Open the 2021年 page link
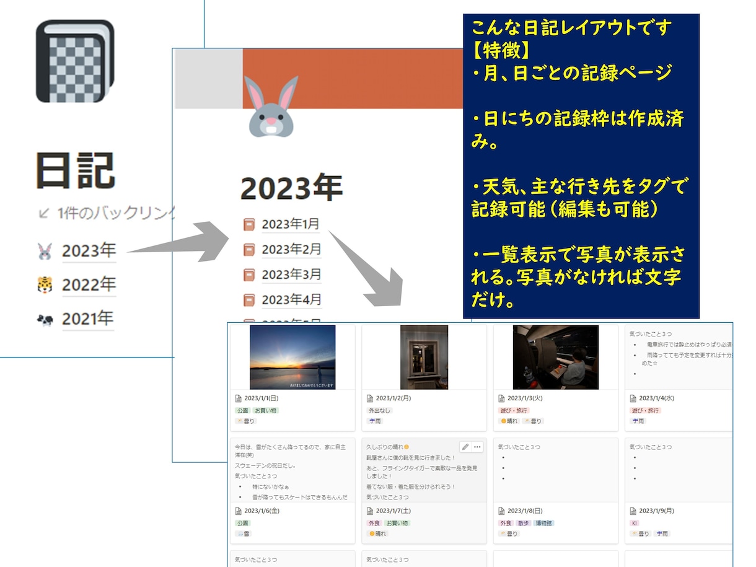756x567 pixels. click(87, 320)
